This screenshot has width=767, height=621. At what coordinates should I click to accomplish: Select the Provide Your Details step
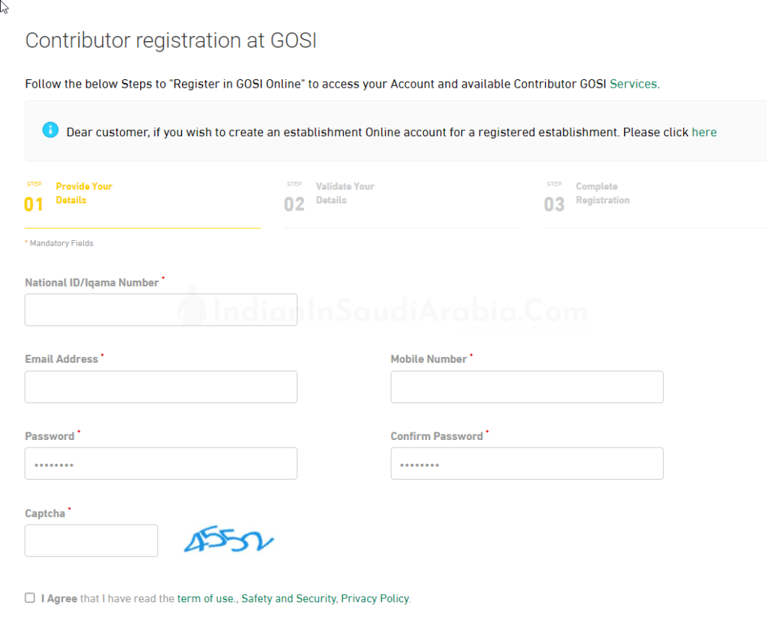point(84,193)
